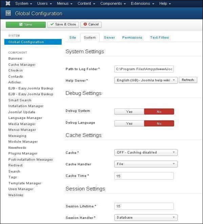Open Menus Manager in sidebar
This screenshot has height=224, width=203.
pyautogui.click(x=22, y=130)
